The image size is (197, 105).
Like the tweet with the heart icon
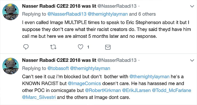[x=80, y=47]
